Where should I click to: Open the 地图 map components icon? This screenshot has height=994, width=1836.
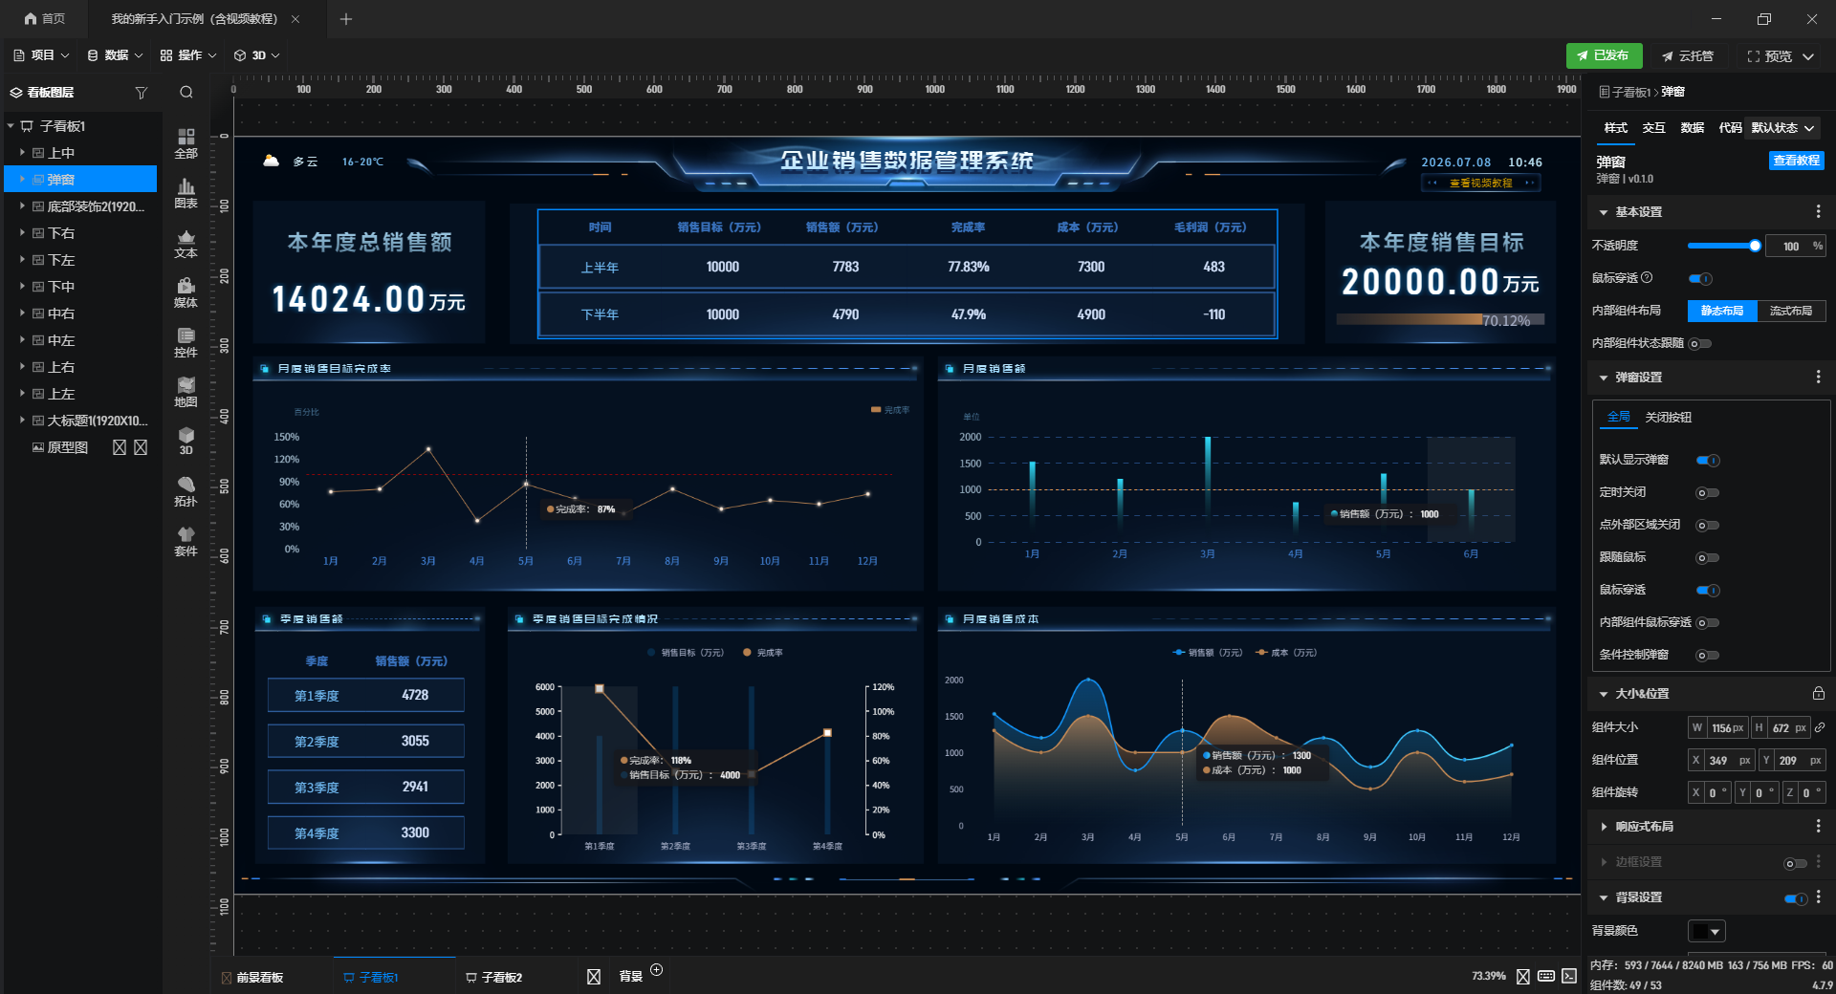186,393
